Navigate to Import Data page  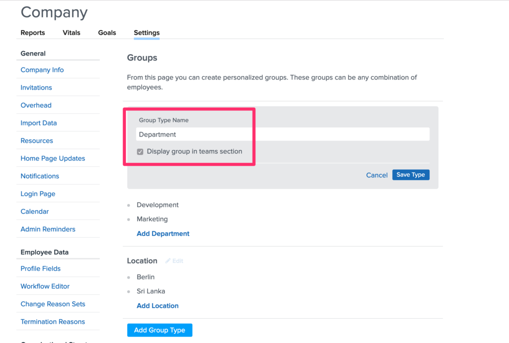click(39, 123)
